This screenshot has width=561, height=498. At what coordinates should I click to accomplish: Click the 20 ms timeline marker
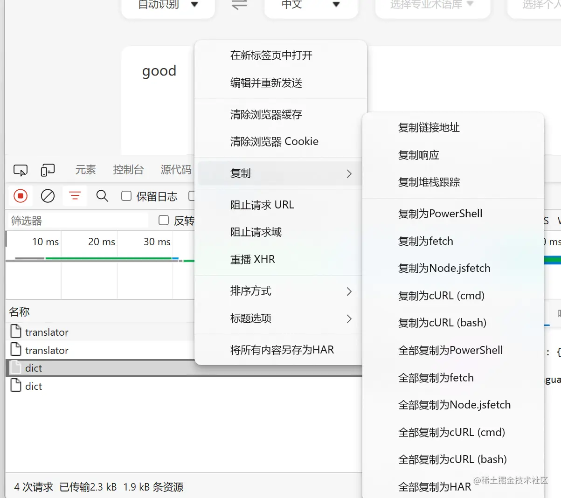(102, 242)
